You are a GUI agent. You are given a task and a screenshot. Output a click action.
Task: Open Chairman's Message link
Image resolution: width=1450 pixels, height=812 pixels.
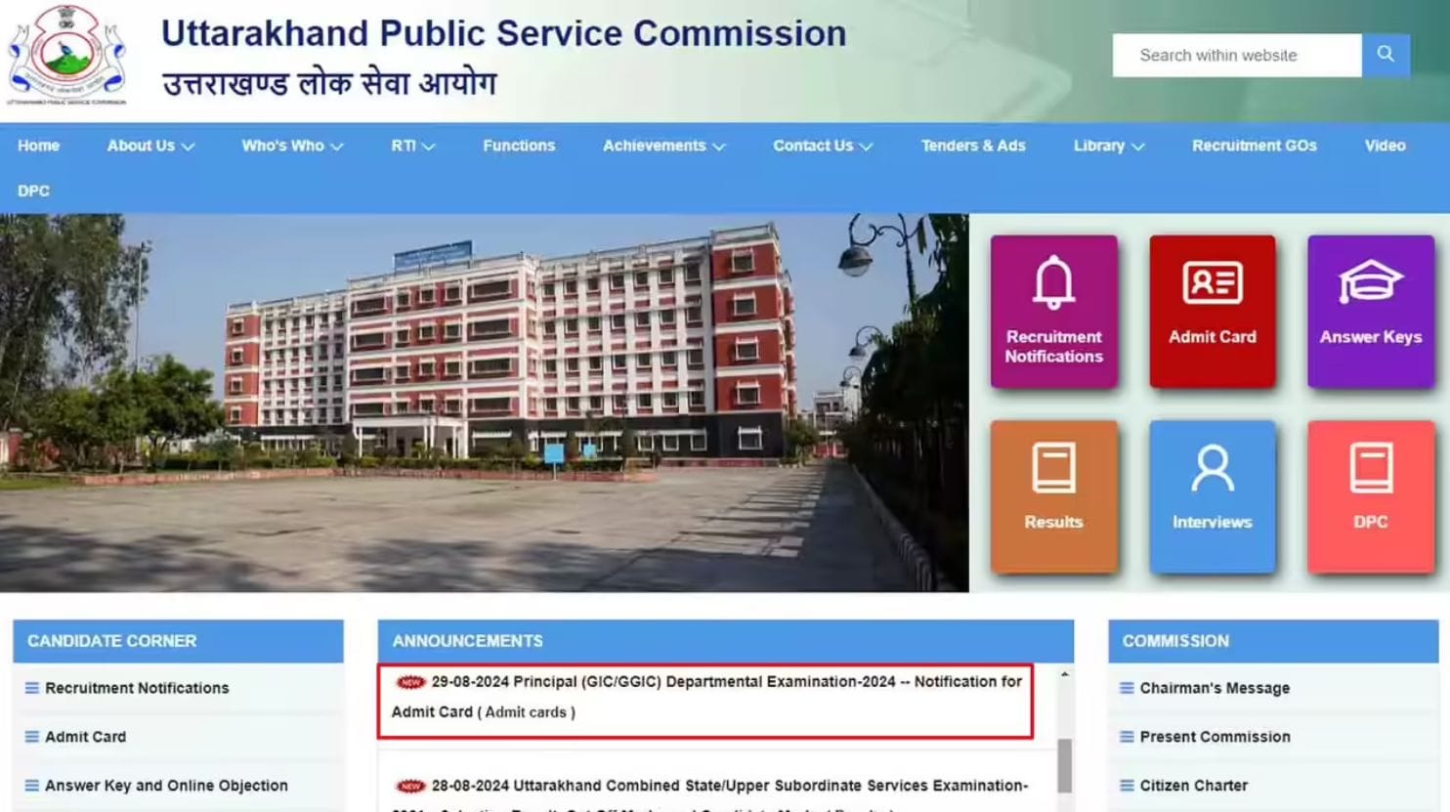click(1215, 688)
